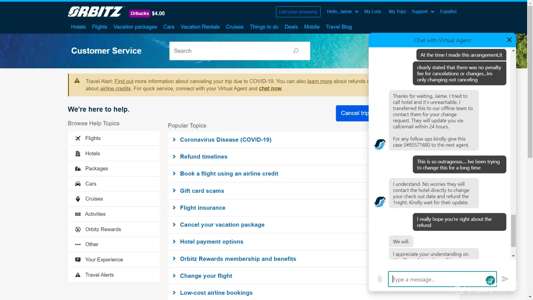Click the Cancel trip button

point(353,113)
